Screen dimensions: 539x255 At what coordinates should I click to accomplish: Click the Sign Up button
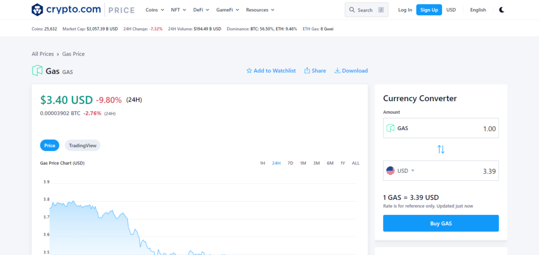tap(429, 10)
